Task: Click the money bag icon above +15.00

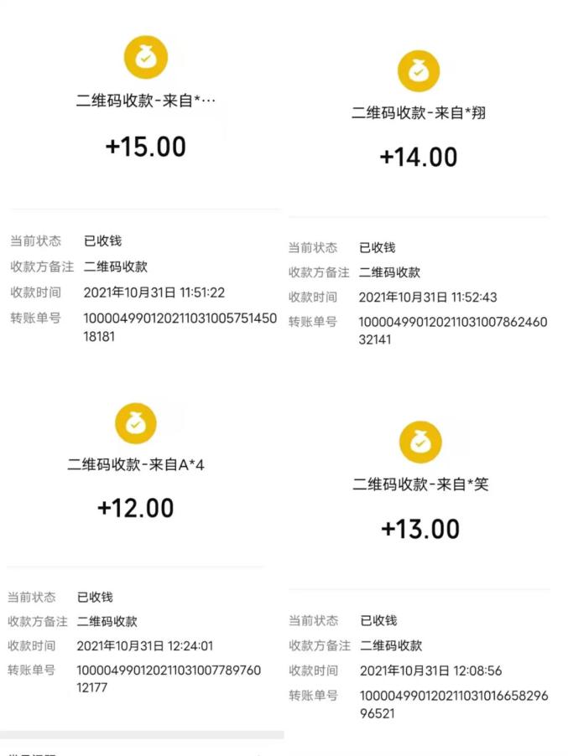Action: click(x=146, y=58)
